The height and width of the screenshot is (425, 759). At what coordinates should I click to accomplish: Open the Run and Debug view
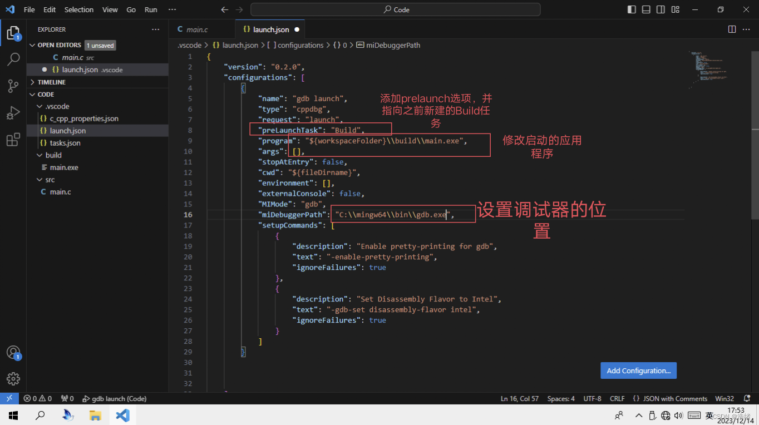13,113
